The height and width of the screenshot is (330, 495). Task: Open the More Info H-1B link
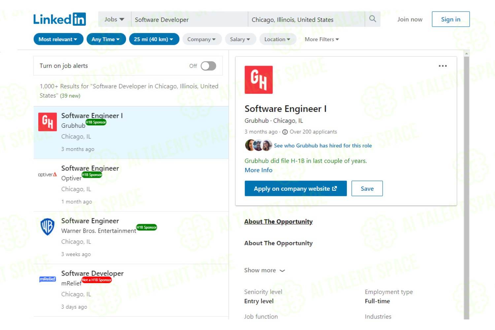(258, 170)
